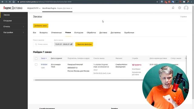Click horizontal table scrollbar
The height and width of the screenshot is (109, 194).
pos(89,80)
